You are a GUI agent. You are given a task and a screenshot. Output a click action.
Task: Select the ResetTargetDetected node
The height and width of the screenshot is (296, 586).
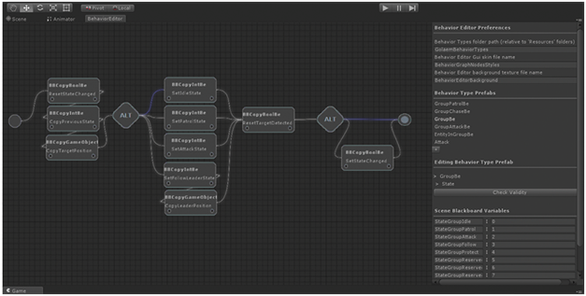click(x=268, y=120)
